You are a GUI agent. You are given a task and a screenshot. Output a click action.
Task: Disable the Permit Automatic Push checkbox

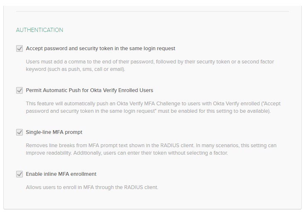coord(19,90)
